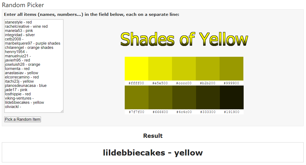This screenshot has width=306, height=165.
Task: Click the result text 'lildebbiecakes - yellow'
Action: point(153,153)
